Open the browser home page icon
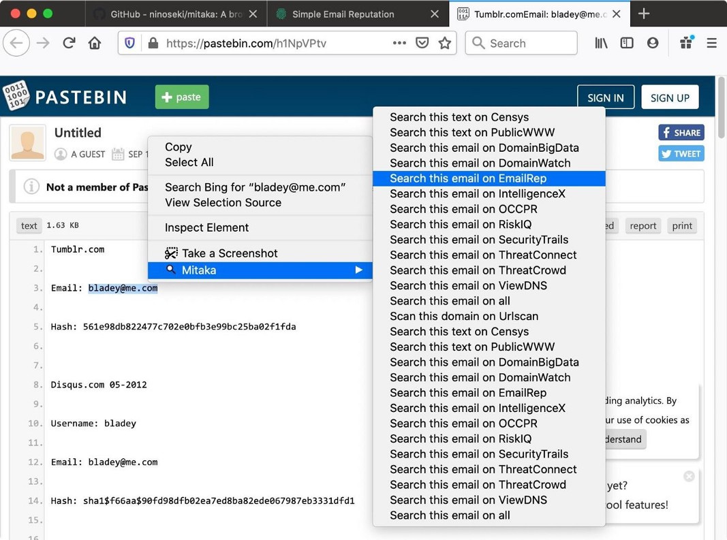This screenshot has width=727, height=540. [x=95, y=43]
